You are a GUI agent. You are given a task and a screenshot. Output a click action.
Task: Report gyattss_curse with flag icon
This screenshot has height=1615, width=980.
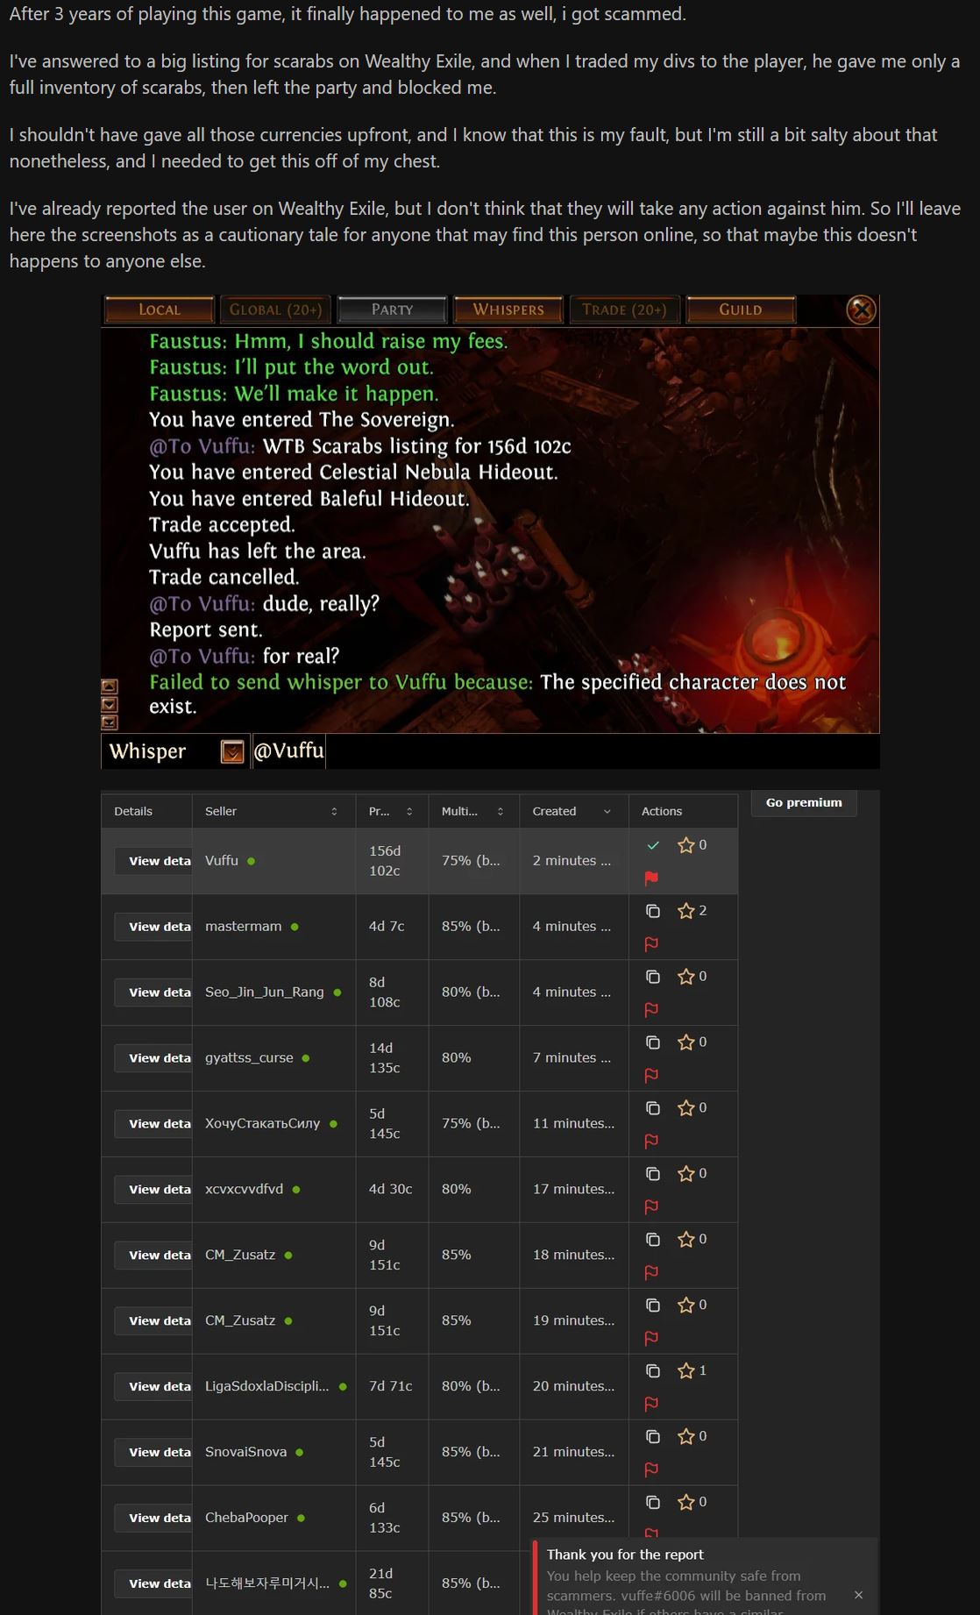coord(651,1076)
